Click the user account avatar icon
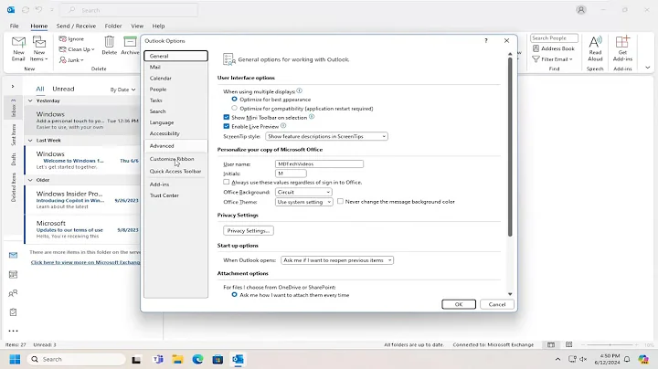Viewport: 658px width, 369px height. 581,10
